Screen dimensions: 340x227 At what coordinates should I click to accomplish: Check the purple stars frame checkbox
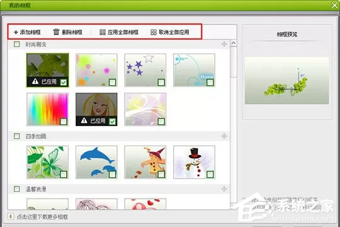pos(161,83)
